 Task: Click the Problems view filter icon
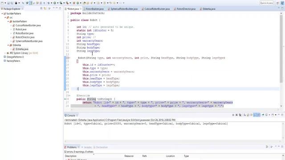(267, 147)
